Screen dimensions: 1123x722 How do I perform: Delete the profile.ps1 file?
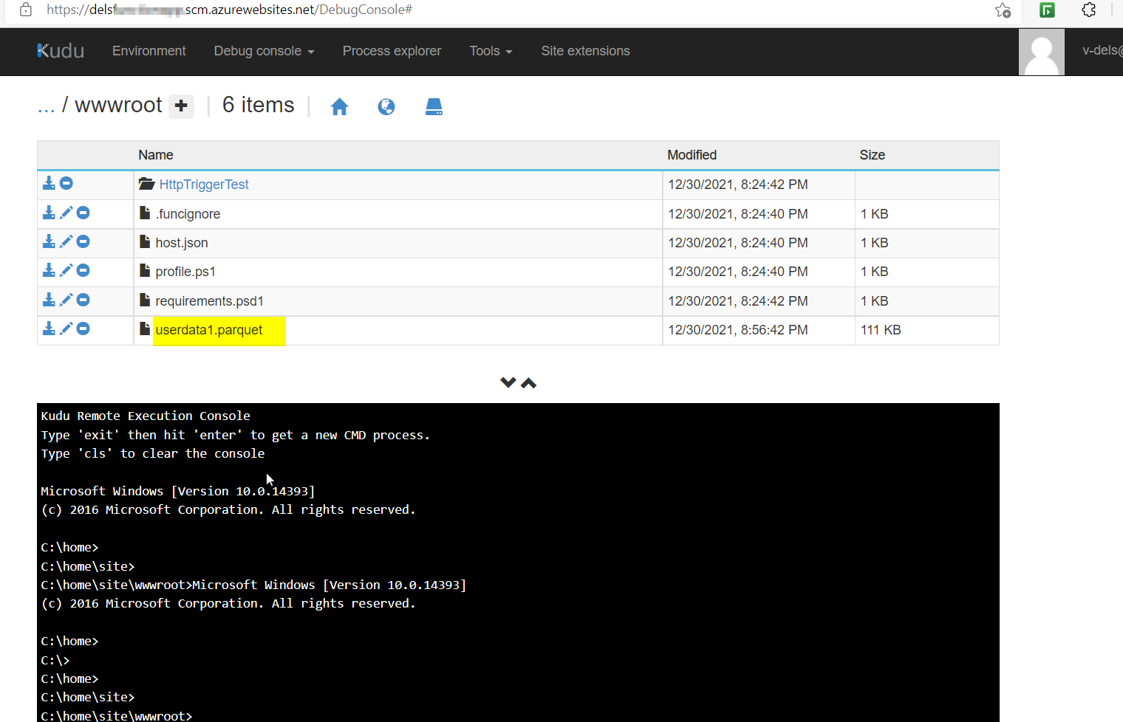[83, 270]
